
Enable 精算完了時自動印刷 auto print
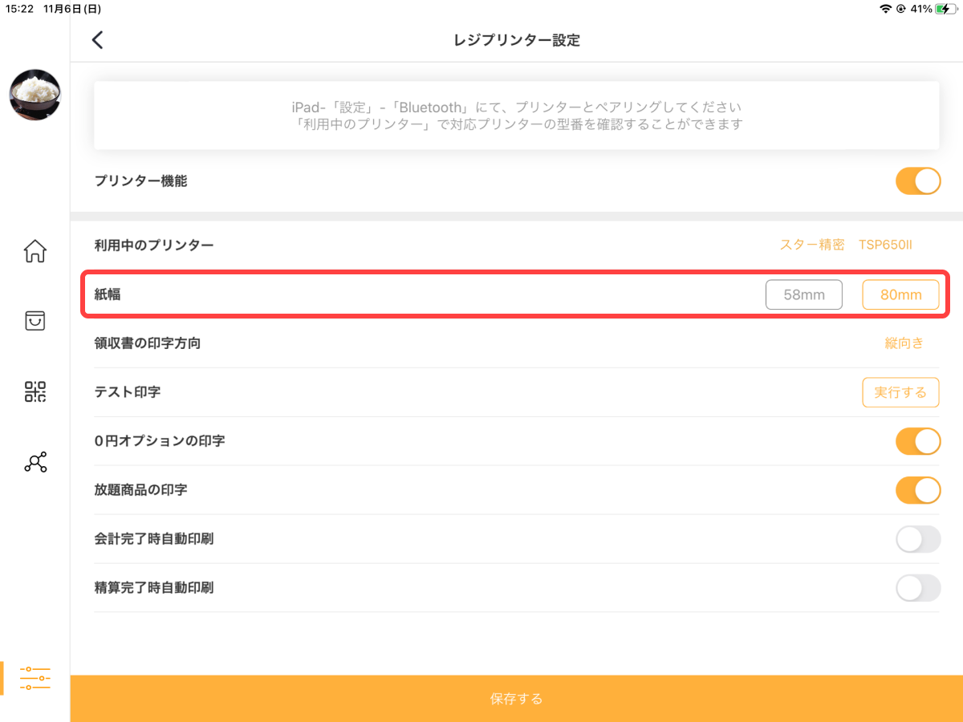(918, 588)
